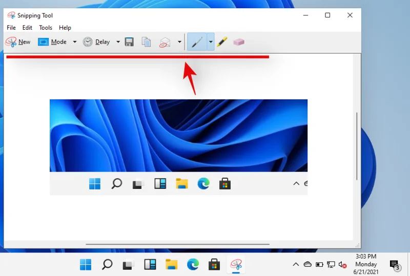Click the network tray icon

(331, 265)
